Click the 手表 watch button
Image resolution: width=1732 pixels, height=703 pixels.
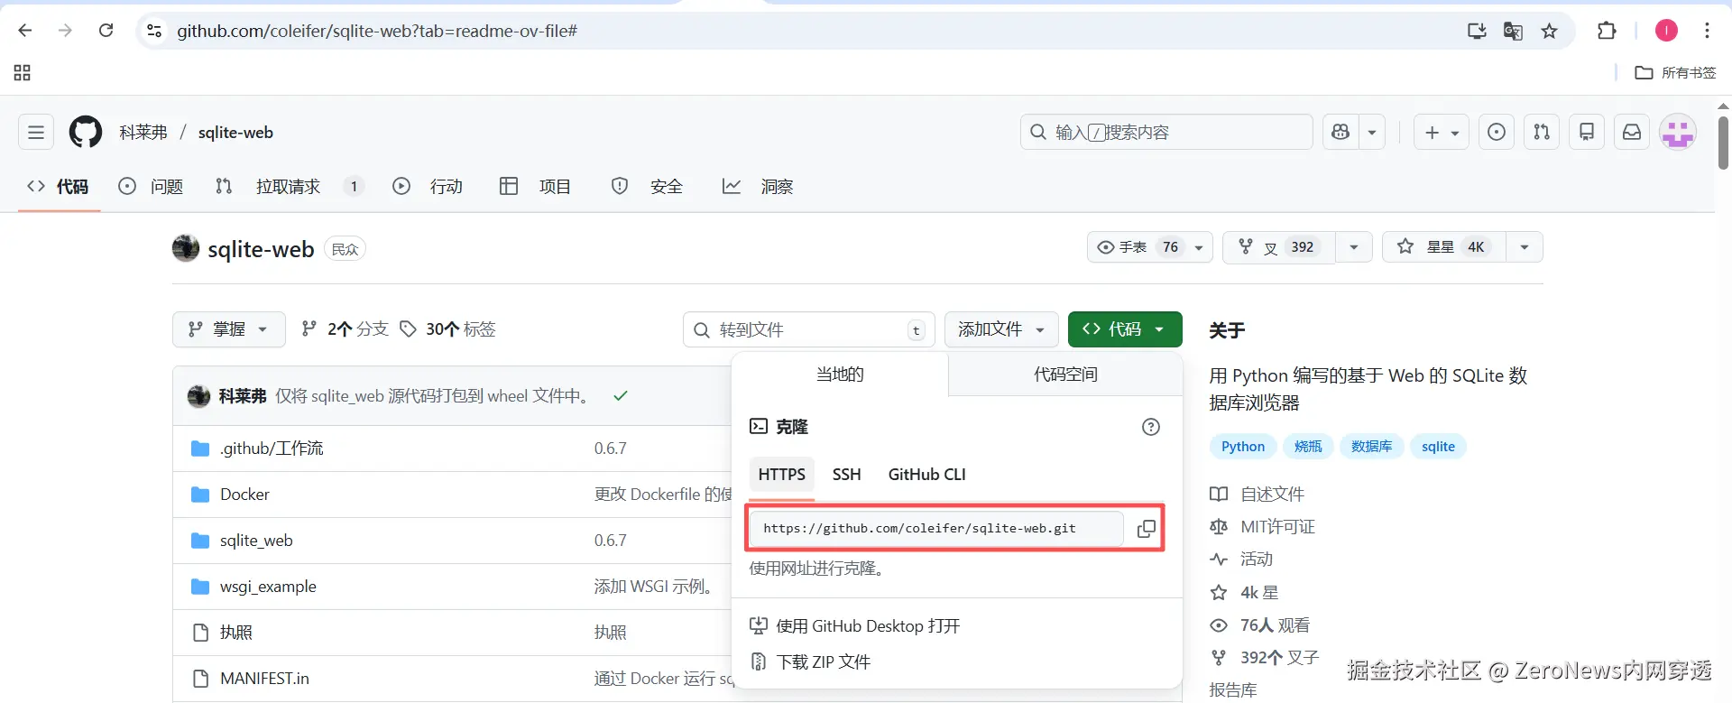1137,247
